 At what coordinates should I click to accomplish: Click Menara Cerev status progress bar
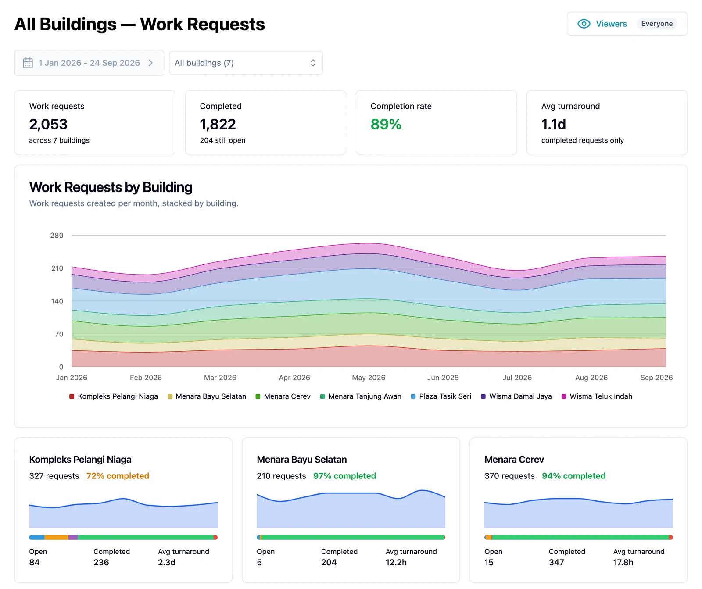pyautogui.click(x=579, y=537)
